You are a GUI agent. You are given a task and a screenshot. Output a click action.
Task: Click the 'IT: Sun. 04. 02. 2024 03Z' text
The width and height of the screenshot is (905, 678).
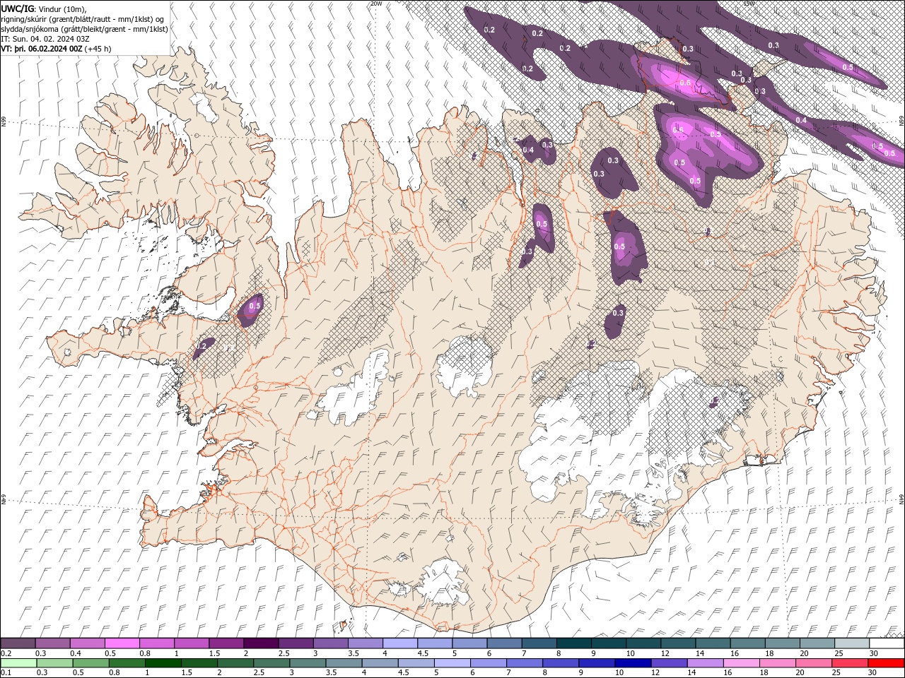coord(45,39)
